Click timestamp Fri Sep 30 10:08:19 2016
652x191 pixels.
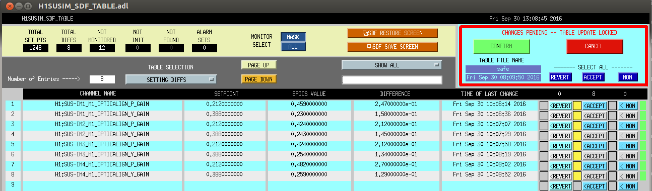click(x=489, y=154)
